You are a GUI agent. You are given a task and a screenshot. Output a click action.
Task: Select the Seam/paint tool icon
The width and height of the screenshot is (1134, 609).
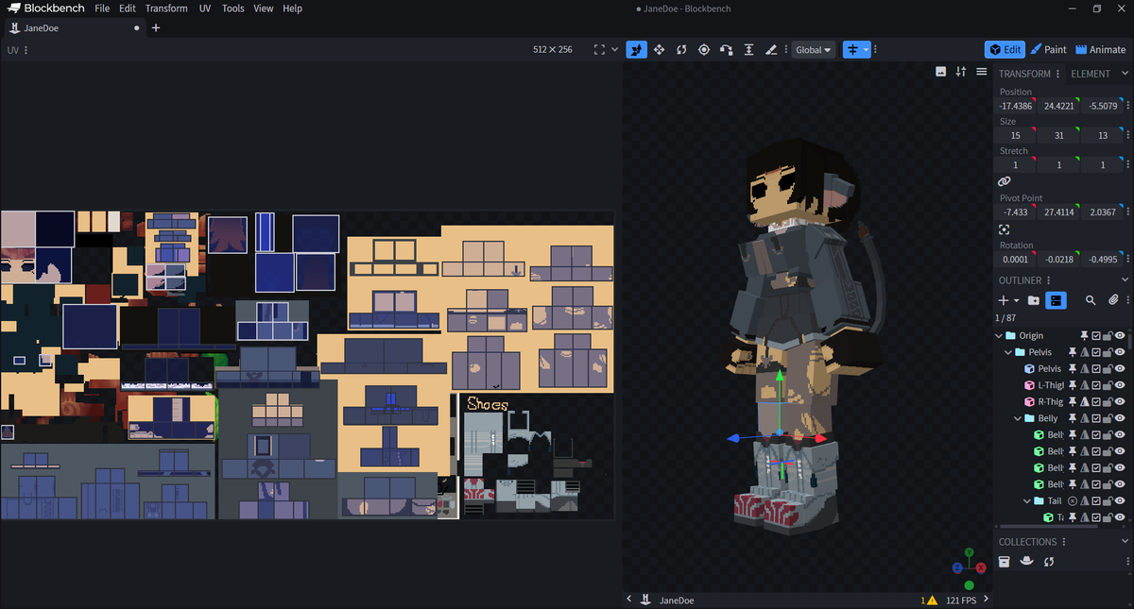point(770,49)
